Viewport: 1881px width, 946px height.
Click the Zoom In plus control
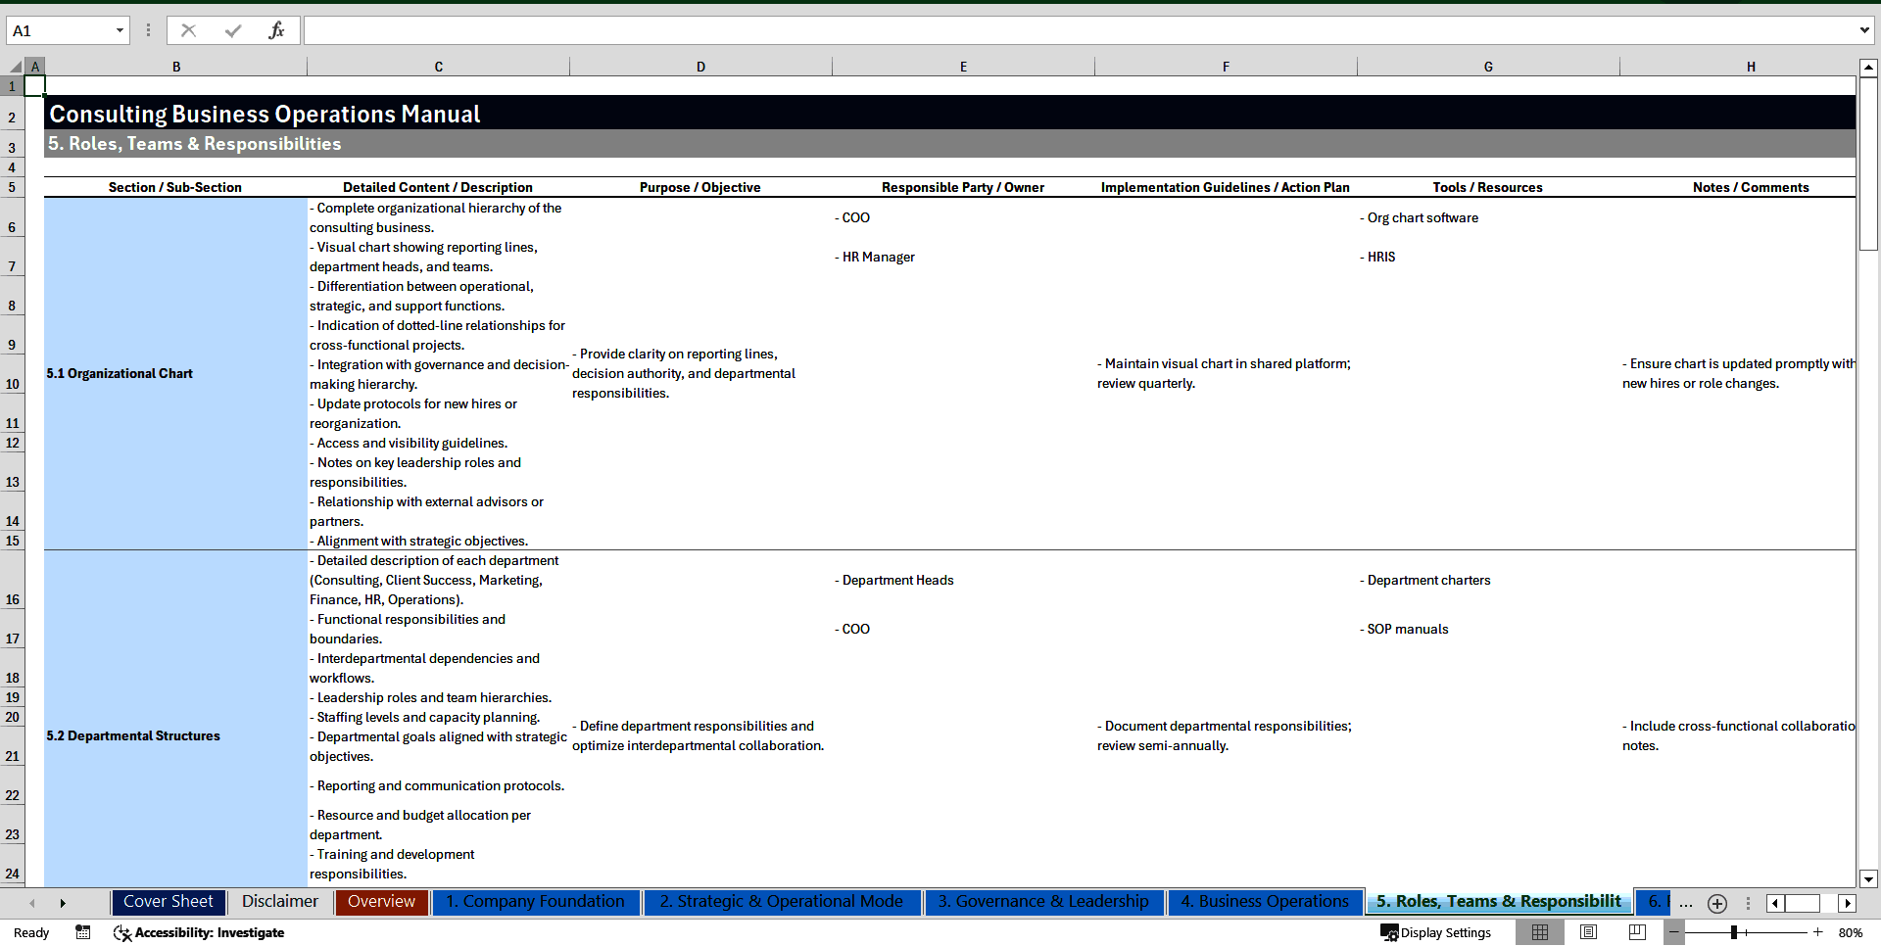click(x=1817, y=932)
